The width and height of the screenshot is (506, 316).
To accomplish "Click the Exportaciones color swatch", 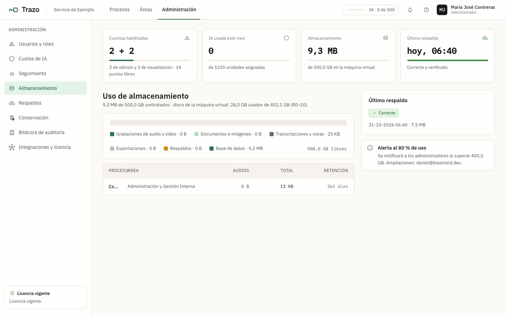I will [x=112, y=149].
